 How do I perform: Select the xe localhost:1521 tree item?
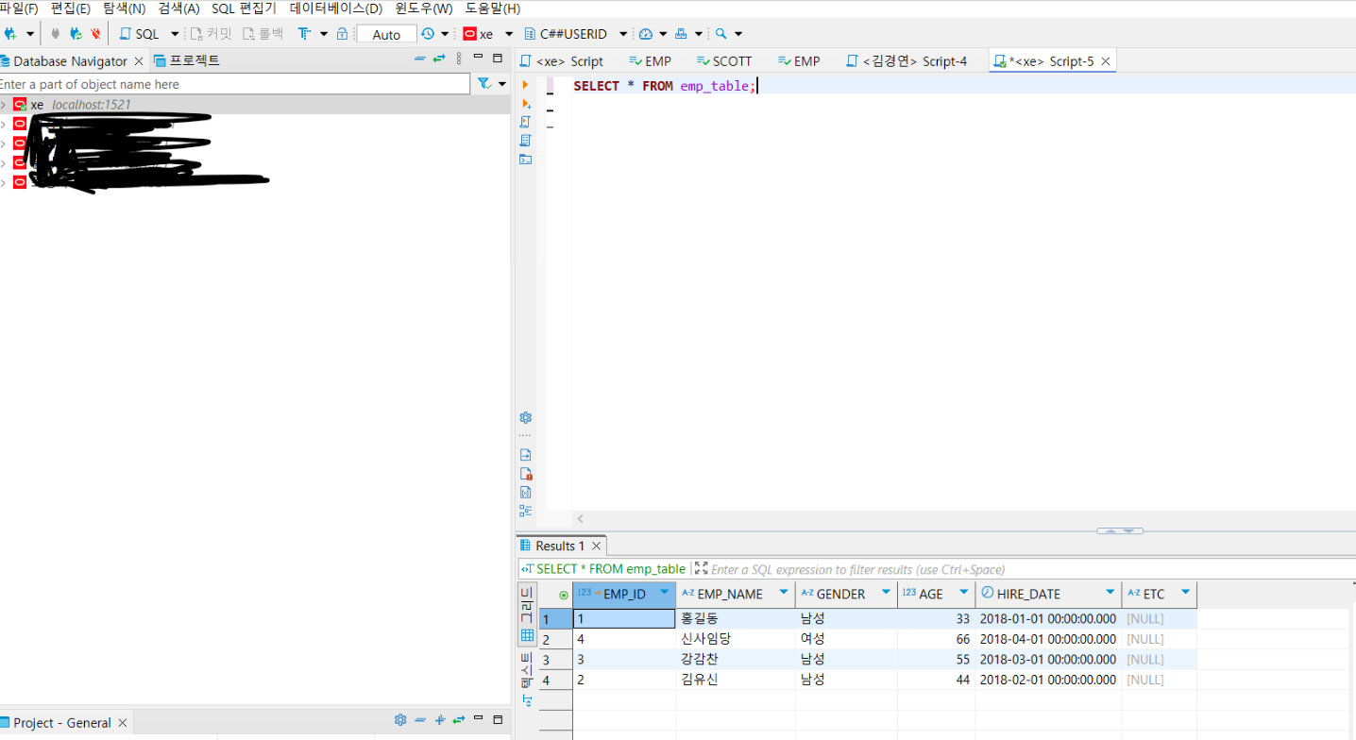tap(255, 105)
